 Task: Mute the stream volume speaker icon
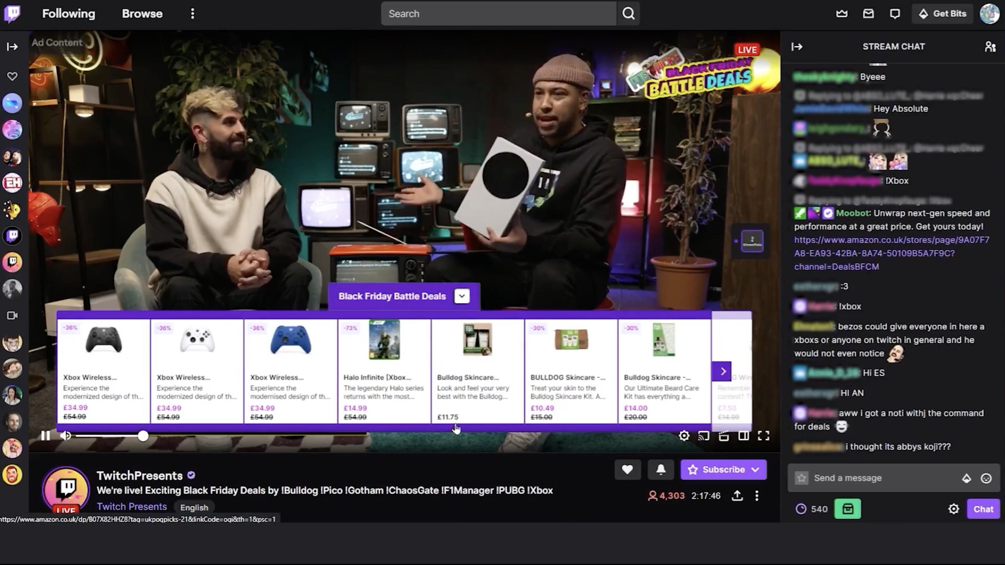click(x=66, y=436)
